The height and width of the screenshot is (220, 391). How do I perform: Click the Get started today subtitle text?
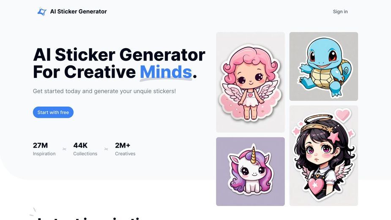pos(104,91)
